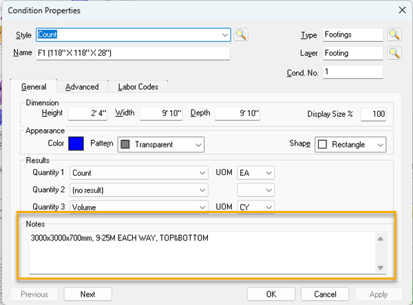
Task: Click the Display Size % field
Action: click(374, 114)
